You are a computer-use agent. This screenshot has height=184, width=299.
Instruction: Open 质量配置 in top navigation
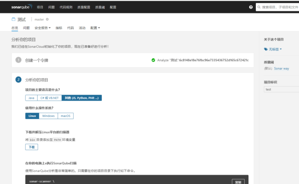84,7
